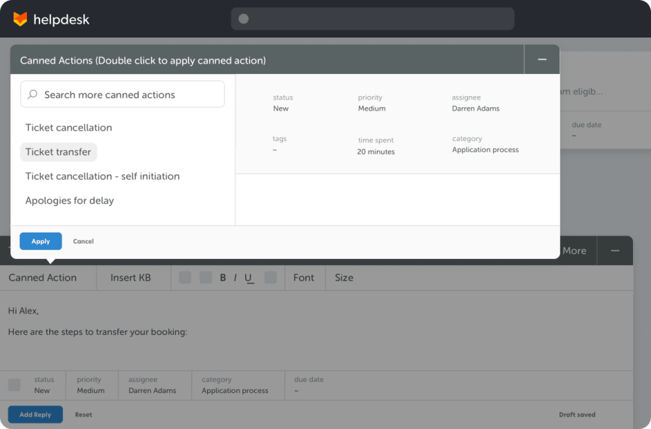Click the helpdesk fox logo
651x429 pixels.
tap(20, 19)
